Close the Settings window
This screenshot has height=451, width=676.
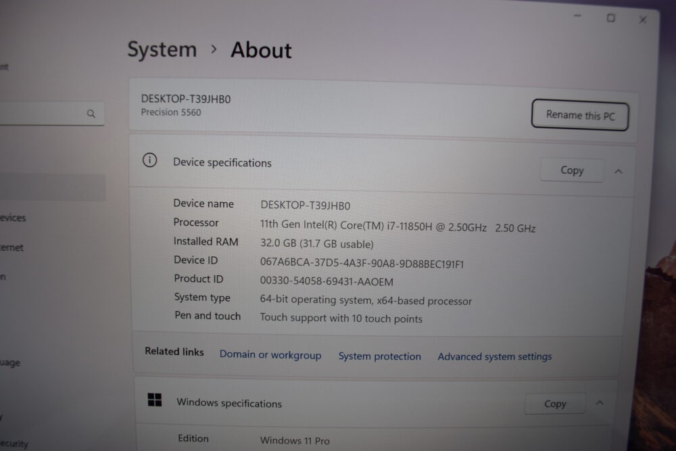pos(642,20)
